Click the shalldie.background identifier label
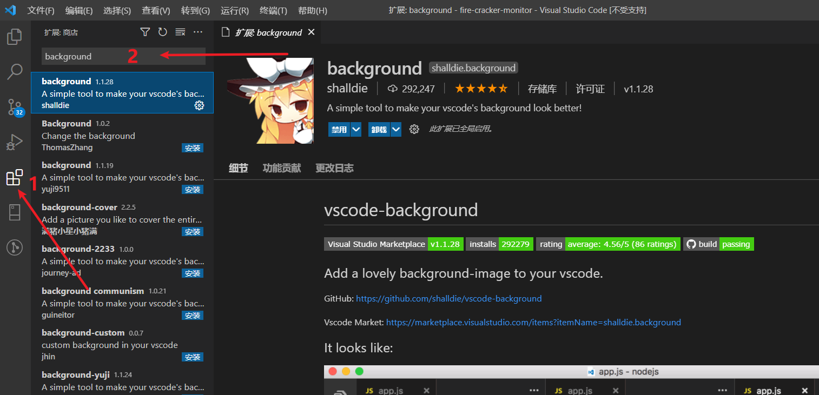 click(473, 68)
